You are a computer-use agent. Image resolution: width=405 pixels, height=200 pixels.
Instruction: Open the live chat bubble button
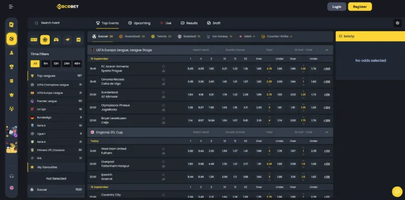click(397, 192)
